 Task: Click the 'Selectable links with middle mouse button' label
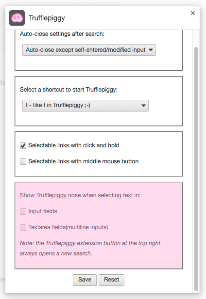pyautogui.click(x=83, y=161)
